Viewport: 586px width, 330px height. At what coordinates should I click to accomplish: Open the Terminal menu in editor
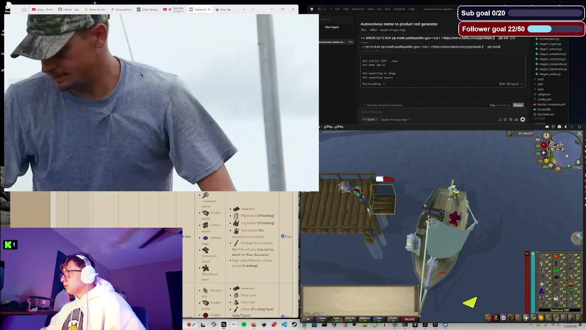399,9
